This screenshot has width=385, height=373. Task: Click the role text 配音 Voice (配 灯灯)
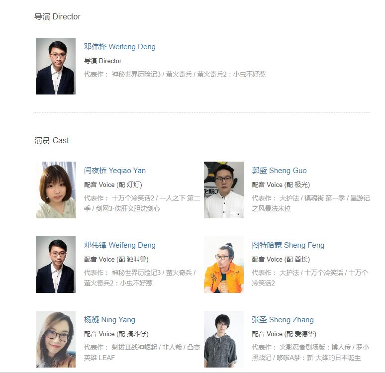[x=113, y=185]
